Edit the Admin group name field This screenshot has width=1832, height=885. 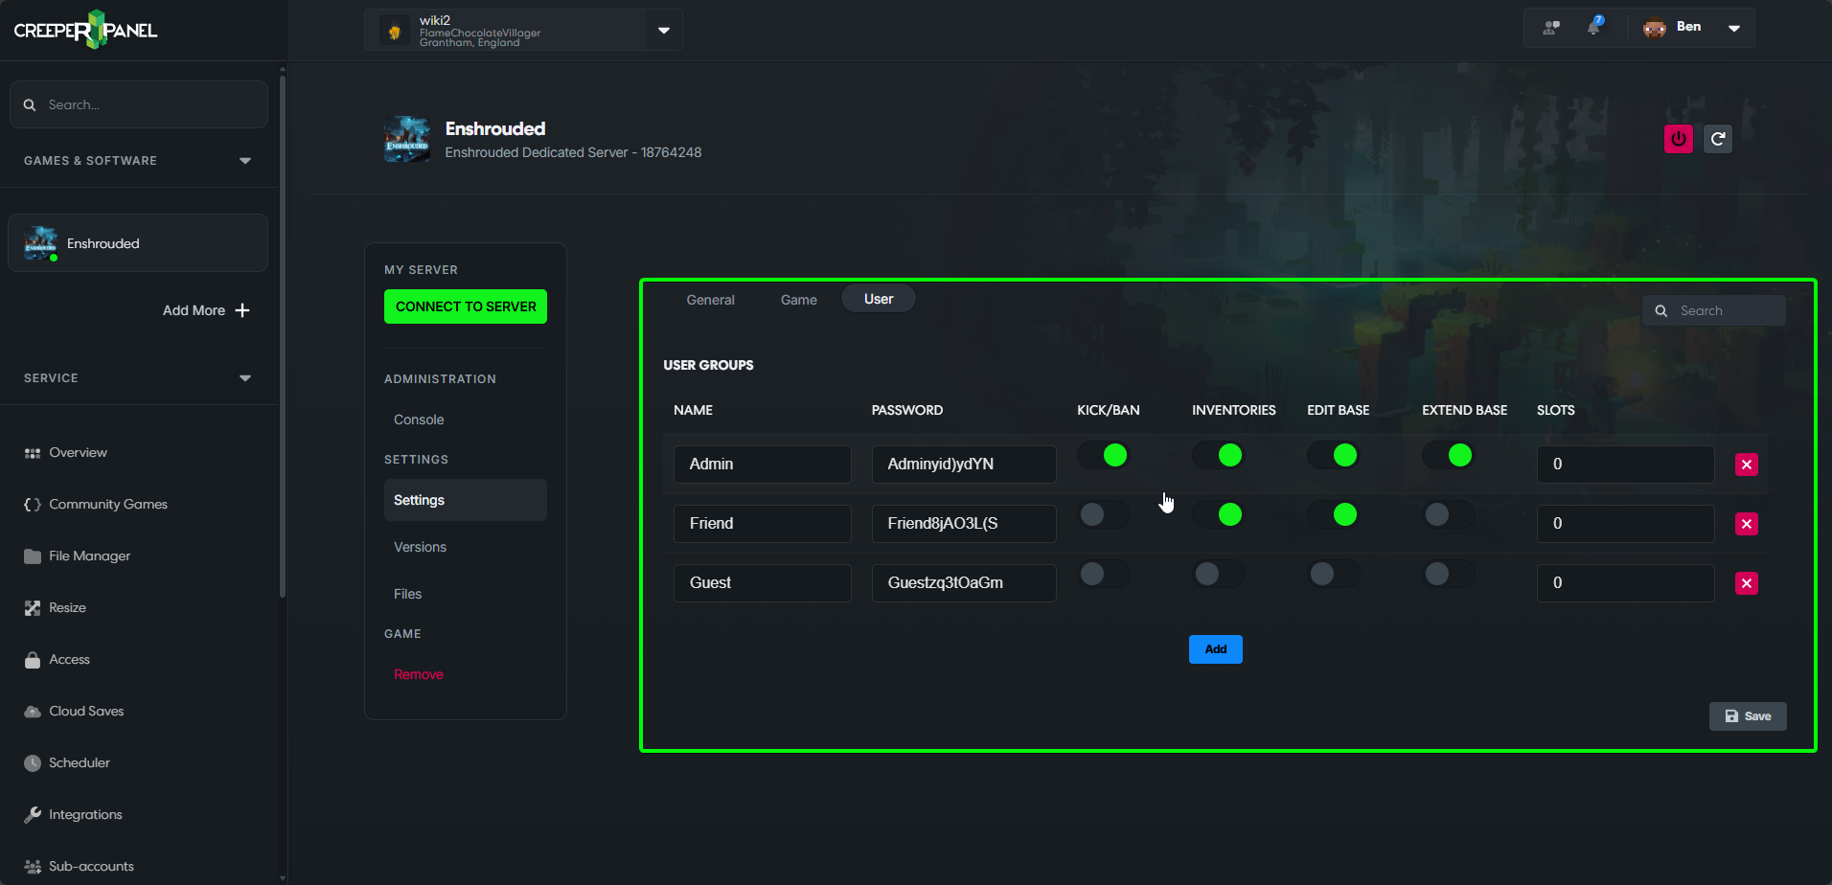click(763, 465)
